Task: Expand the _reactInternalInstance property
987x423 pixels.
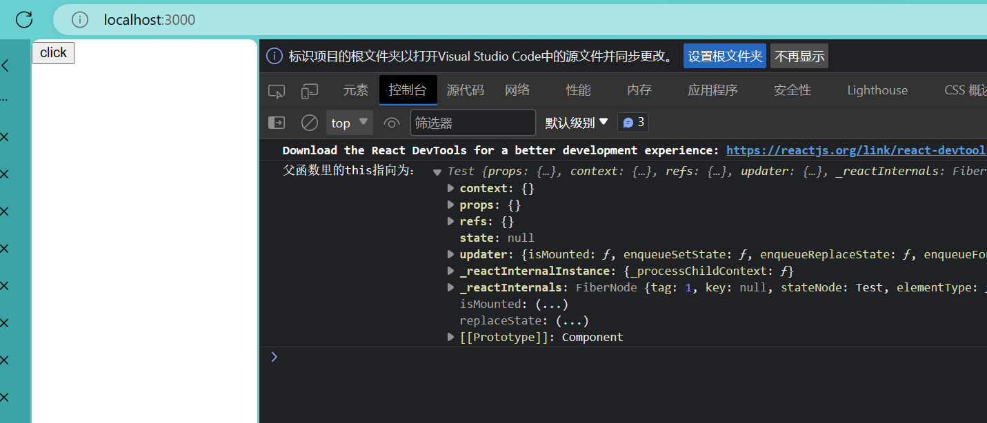Action: click(451, 271)
